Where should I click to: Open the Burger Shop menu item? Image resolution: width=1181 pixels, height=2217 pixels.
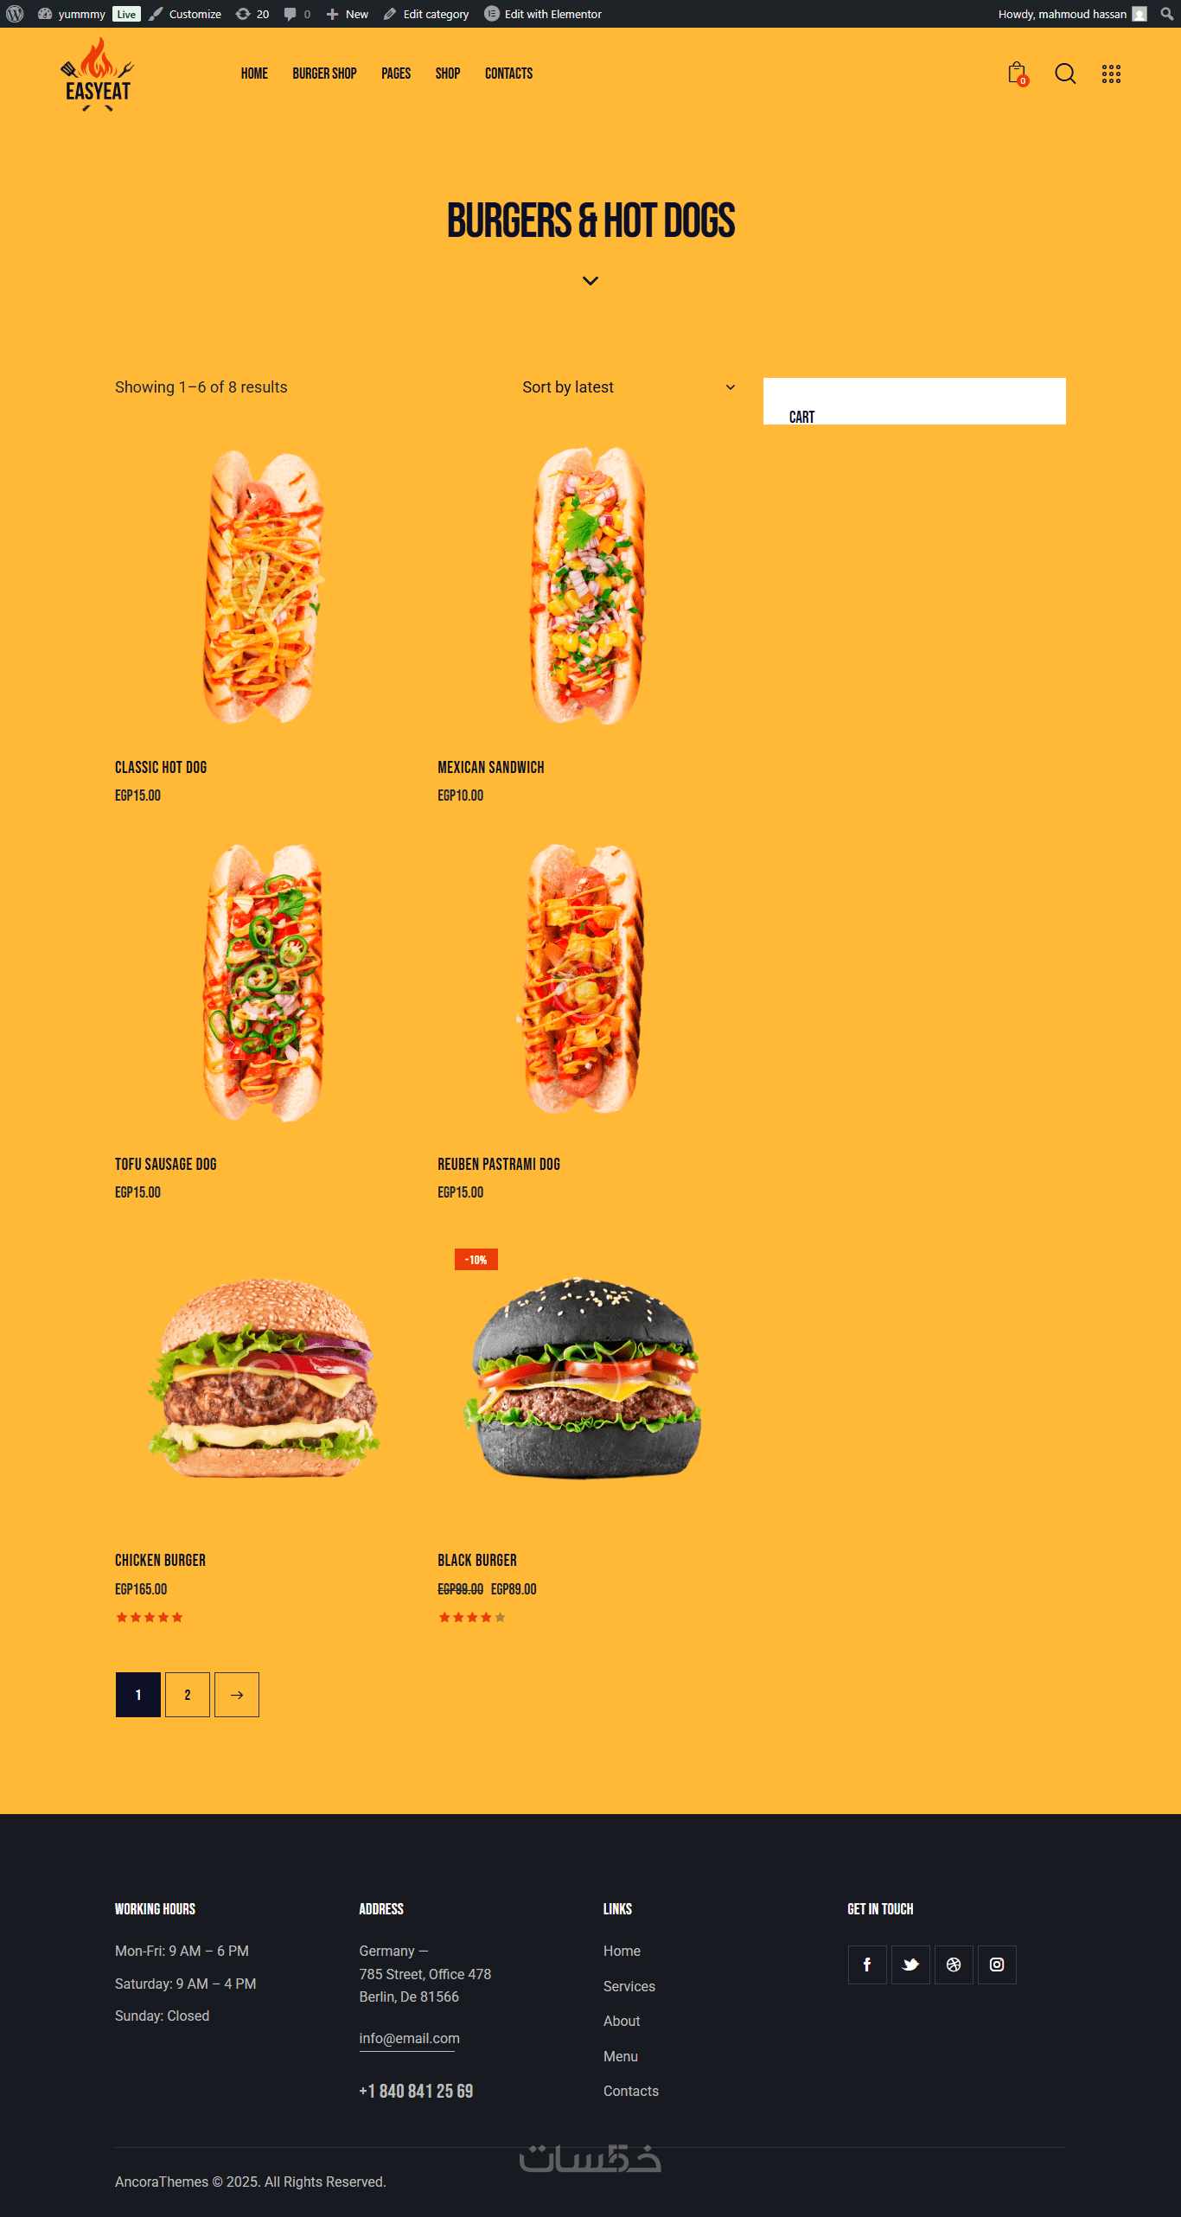tap(324, 73)
